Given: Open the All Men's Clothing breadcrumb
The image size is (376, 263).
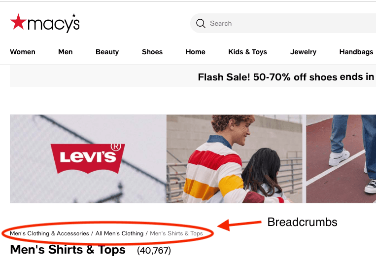Looking at the screenshot, I should [x=119, y=233].
